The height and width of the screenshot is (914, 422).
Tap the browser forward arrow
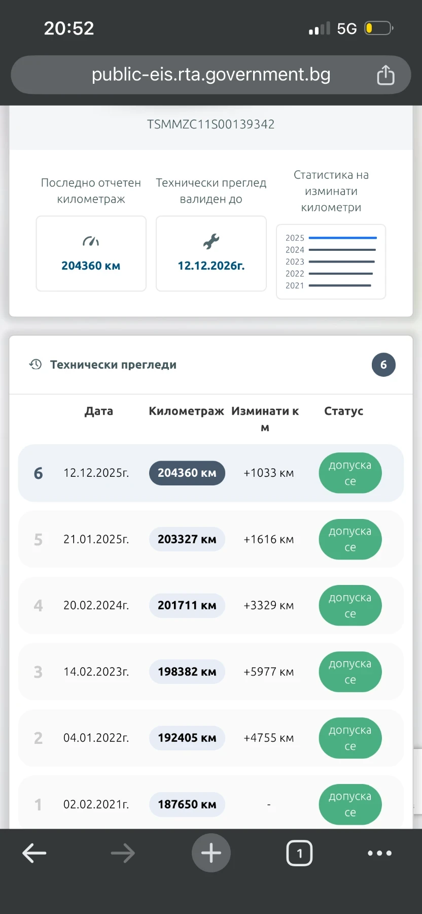[x=123, y=853]
